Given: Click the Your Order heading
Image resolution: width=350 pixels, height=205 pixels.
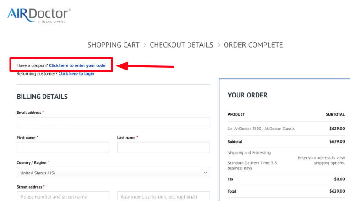Looking at the screenshot, I should pyautogui.click(x=248, y=95).
